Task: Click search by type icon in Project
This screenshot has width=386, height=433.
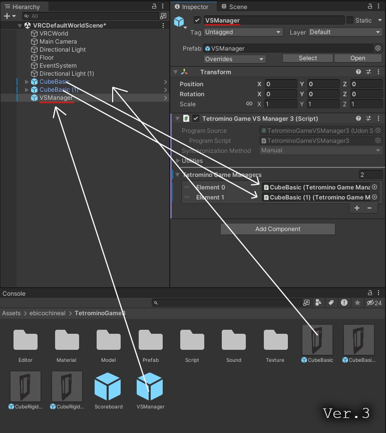Action: point(318,303)
